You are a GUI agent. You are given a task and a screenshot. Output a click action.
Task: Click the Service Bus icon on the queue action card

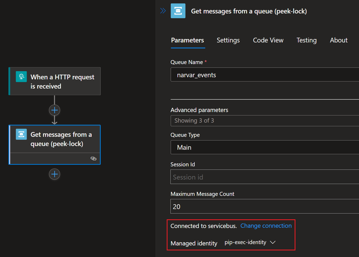(21, 134)
